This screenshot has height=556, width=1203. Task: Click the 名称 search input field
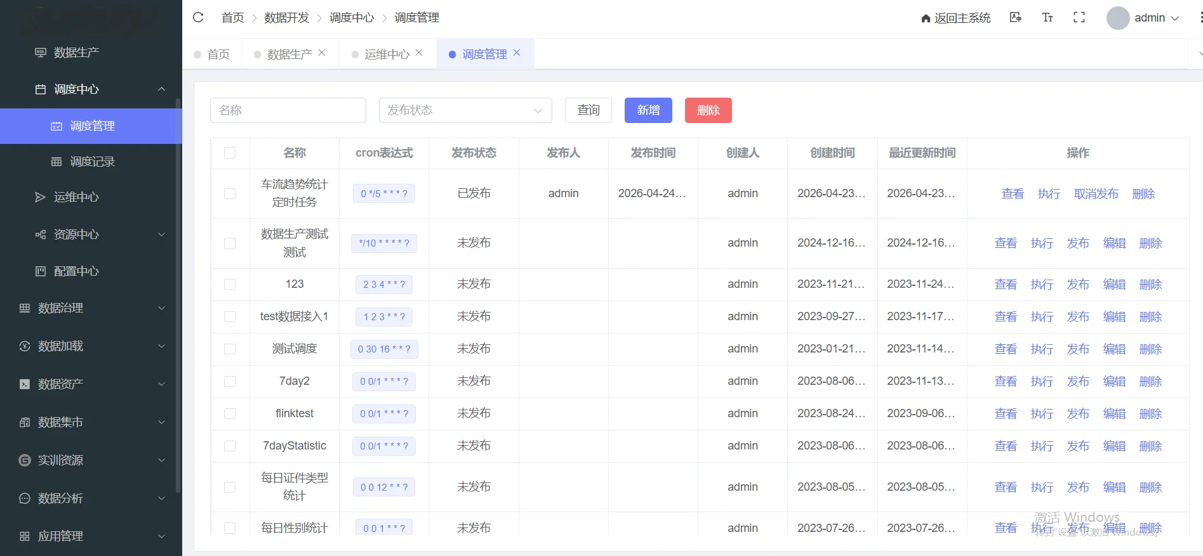coord(288,110)
